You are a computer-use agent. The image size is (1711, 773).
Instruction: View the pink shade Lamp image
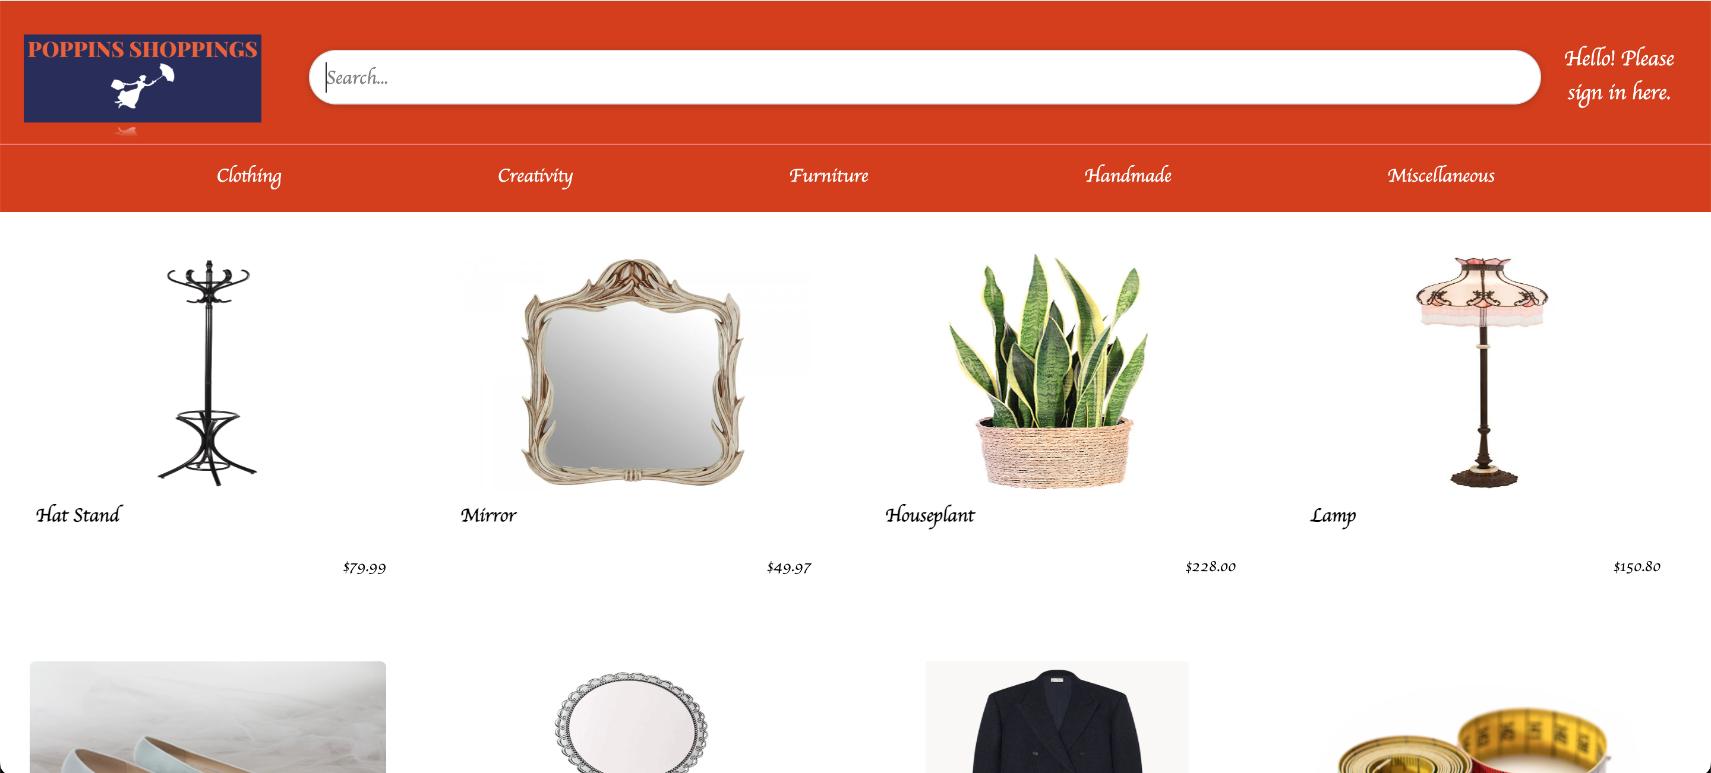[1482, 372]
